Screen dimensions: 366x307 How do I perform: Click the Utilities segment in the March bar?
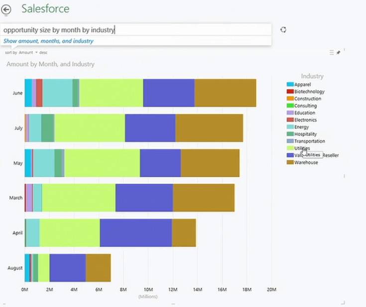(x=78, y=198)
